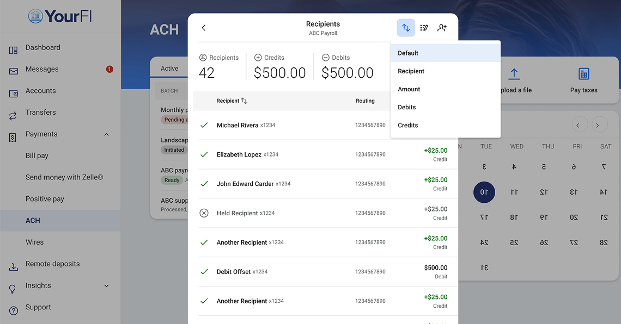Click the edit batch list icon
This screenshot has width=621, height=324.
click(424, 27)
